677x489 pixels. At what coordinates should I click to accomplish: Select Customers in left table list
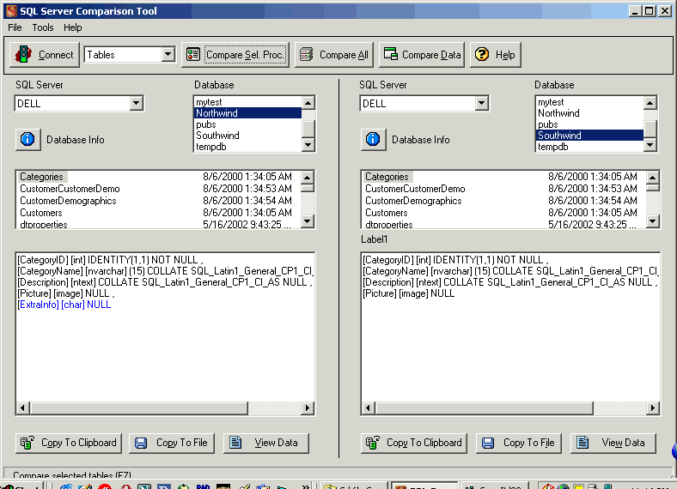41,213
